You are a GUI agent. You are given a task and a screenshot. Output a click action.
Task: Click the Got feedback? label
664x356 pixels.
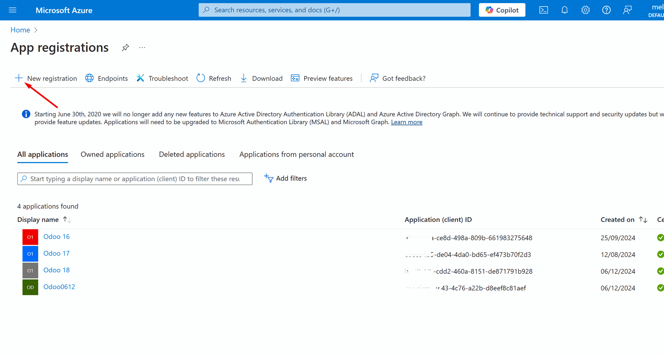[x=404, y=78]
